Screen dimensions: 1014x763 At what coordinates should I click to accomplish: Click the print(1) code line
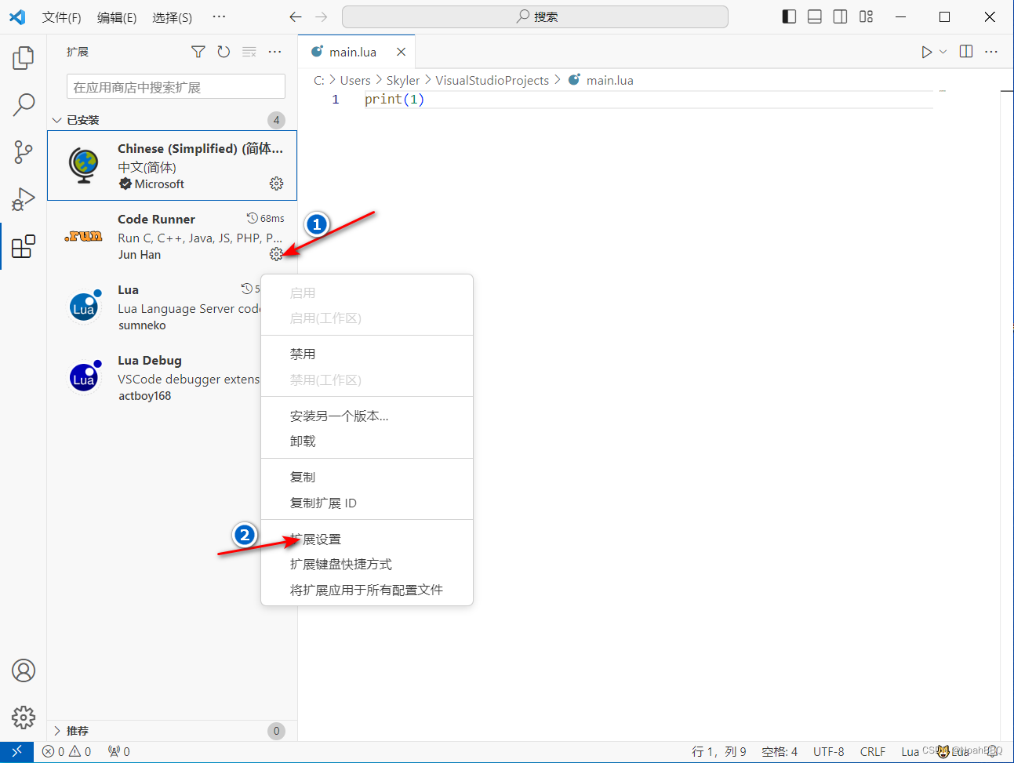click(x=394, y=99)
